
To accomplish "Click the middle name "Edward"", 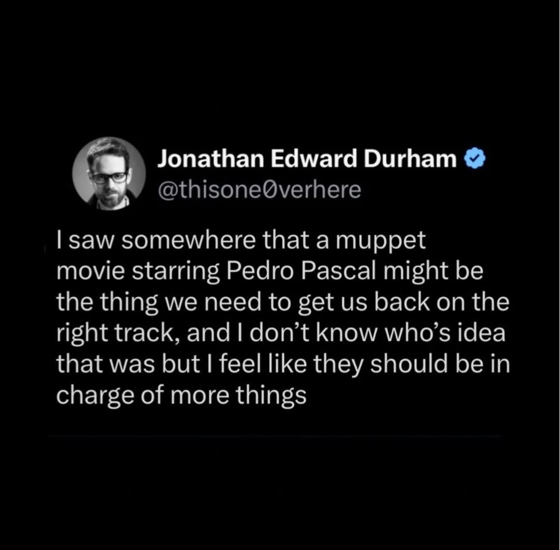I will 314,159.
